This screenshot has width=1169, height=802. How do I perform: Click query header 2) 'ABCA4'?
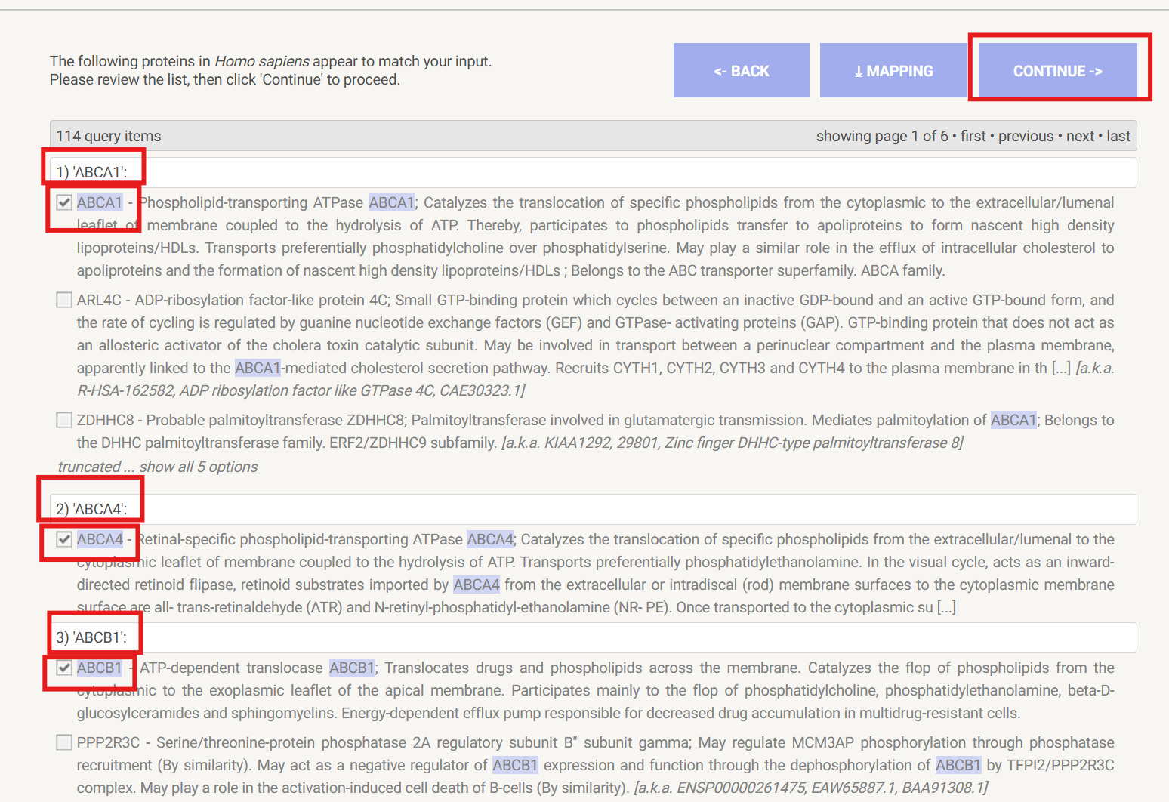point(593,509)
